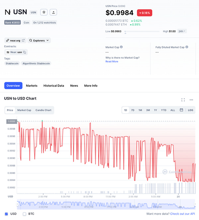The image size is (199, 220).
Task: Open the Check out our API link
Action: coord(182,214)
